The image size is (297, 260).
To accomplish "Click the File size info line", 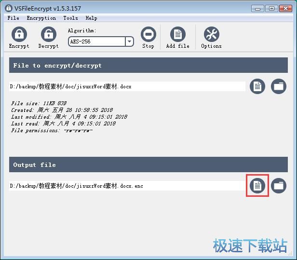I will click(x=39, y=103).
